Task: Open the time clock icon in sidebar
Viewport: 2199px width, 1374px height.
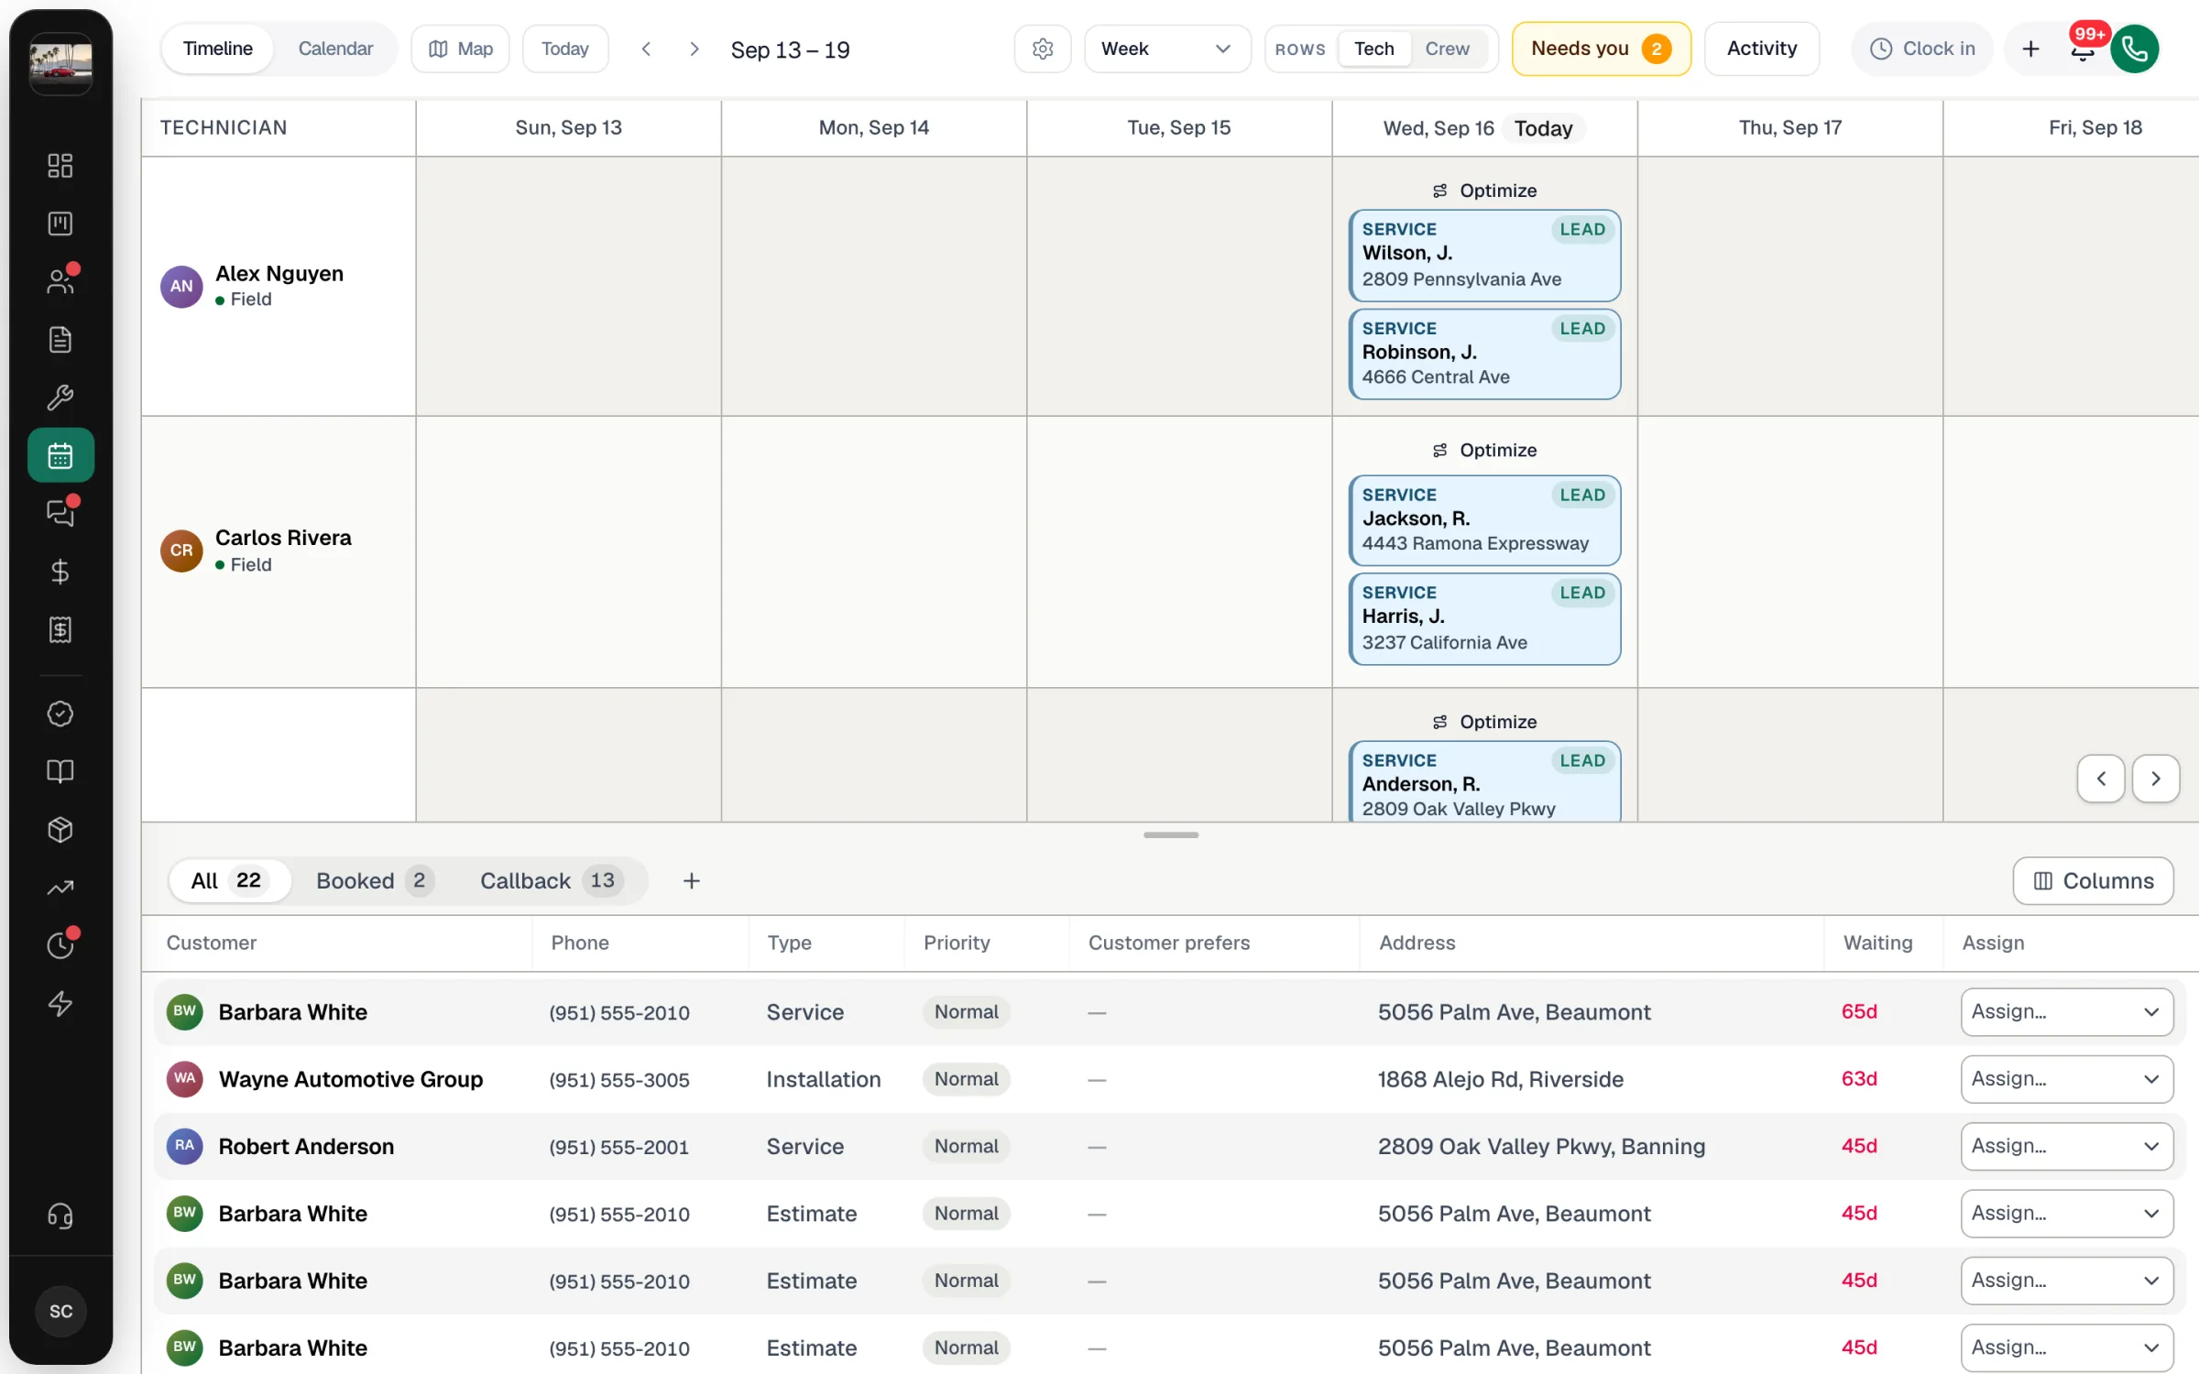Action: click(x=60, y=945)
